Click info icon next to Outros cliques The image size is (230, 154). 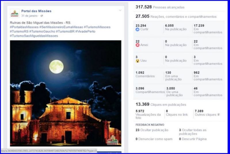point(218,115)
